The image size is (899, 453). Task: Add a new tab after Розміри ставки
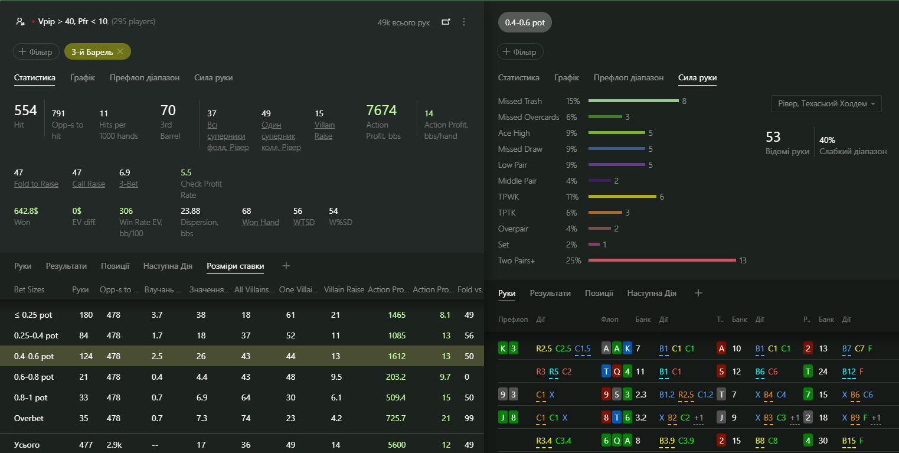tap(286, 266)
